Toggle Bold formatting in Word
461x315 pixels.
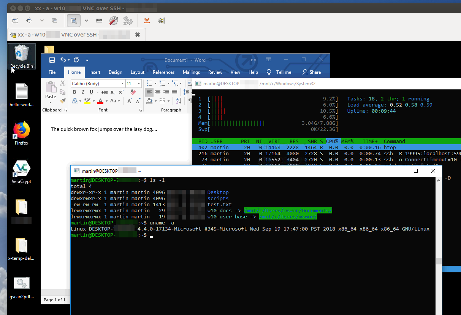[x=74, y=92]
